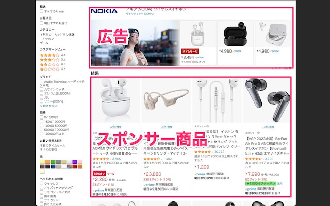Check the すべてのPrime checkbox
Viewport: 330px width, 206px height.
tap(41, 11)
